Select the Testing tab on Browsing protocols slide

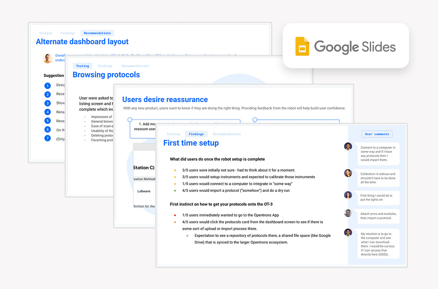pos(83,66)
